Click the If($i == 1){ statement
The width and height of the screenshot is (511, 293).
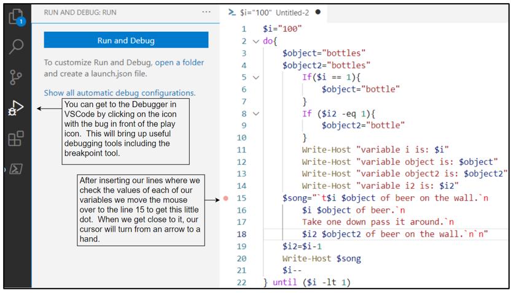click(x=331, y=77)
